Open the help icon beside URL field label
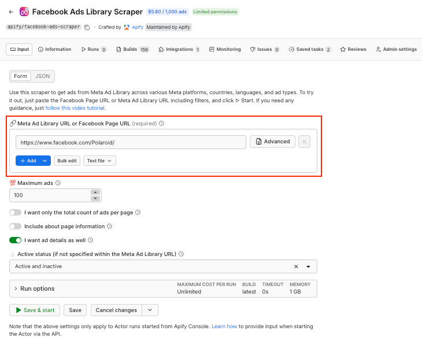The height and width of the screenshot is (360, 422). tap(161, 124)
